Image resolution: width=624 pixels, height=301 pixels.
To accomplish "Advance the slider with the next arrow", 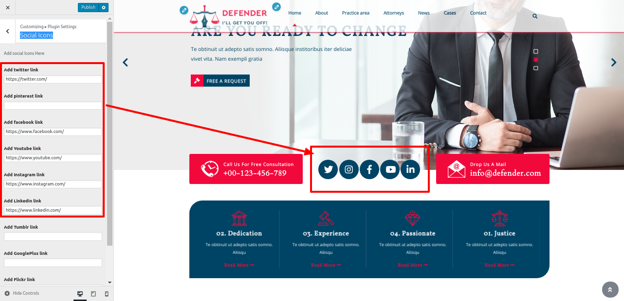I will click(613, 62).
